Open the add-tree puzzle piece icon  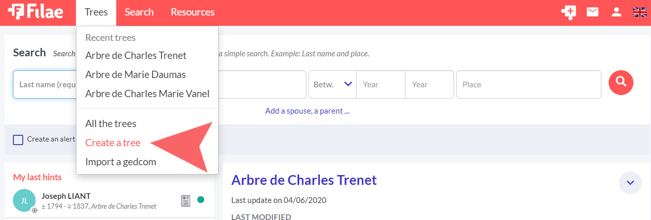[x=568, y=12]
